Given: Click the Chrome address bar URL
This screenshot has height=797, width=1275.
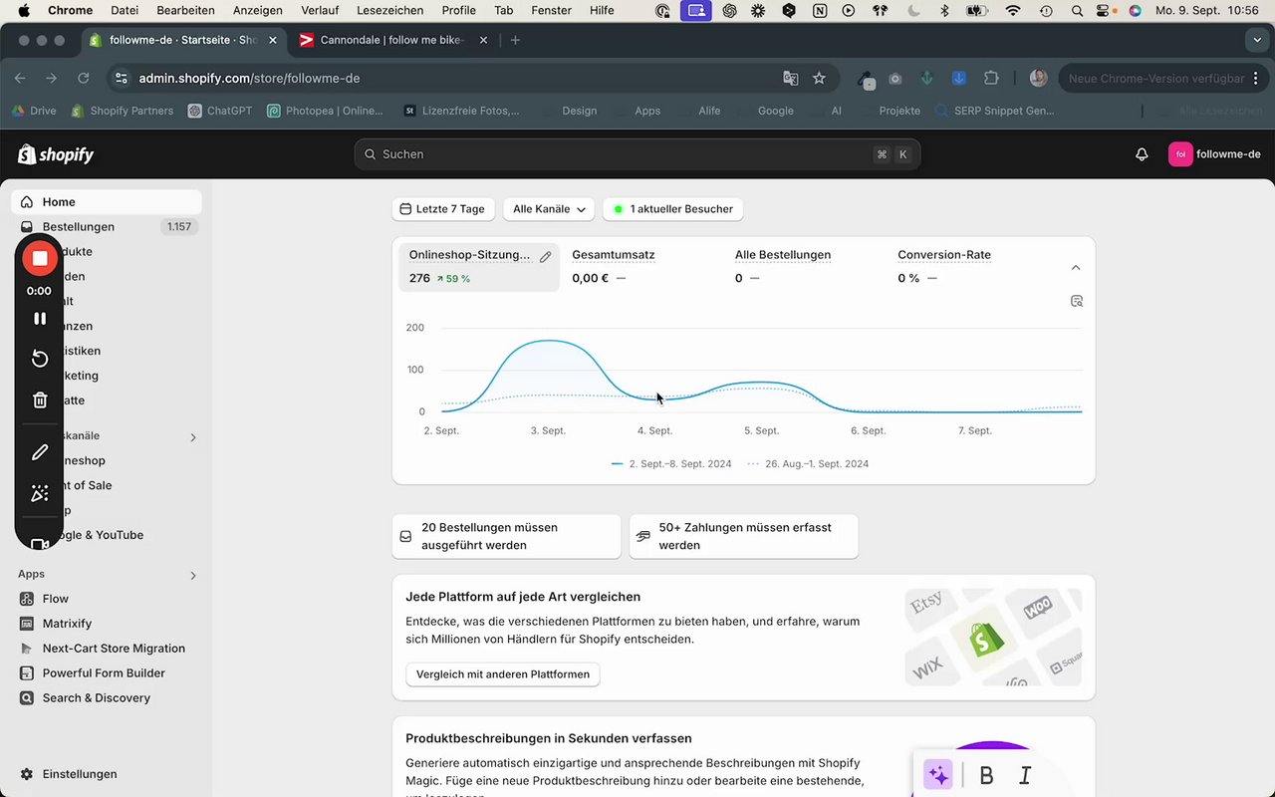Looking at the screenshot, I should pyautogui.click(x=249, y=78).
